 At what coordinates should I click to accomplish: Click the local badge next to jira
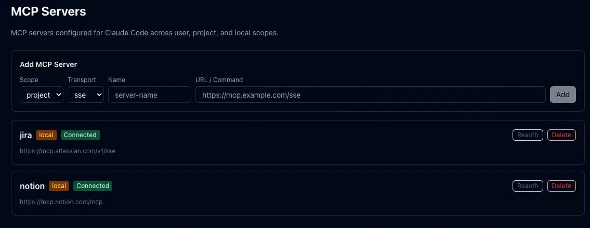[46, 135]
